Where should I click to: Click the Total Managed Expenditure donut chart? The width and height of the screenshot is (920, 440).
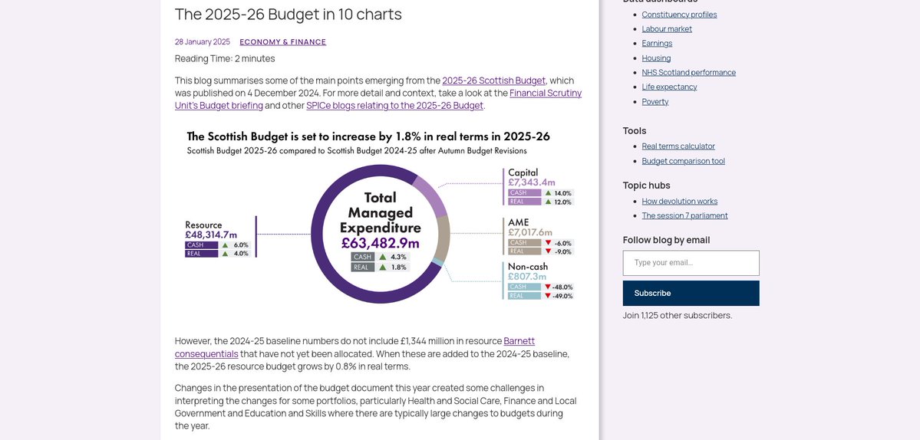tap(381, 234)
